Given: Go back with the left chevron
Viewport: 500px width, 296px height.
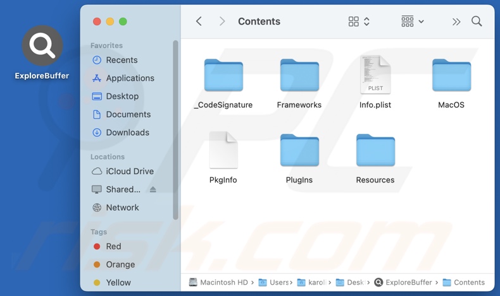Looking at the screenshot, I should pos(199,21).
